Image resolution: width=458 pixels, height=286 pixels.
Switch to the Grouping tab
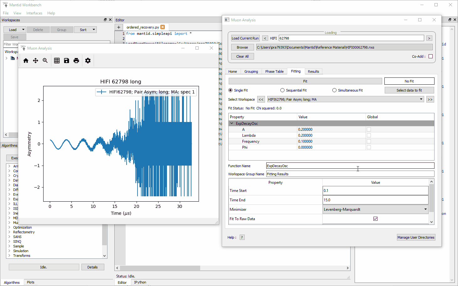(x=251, y=71)
